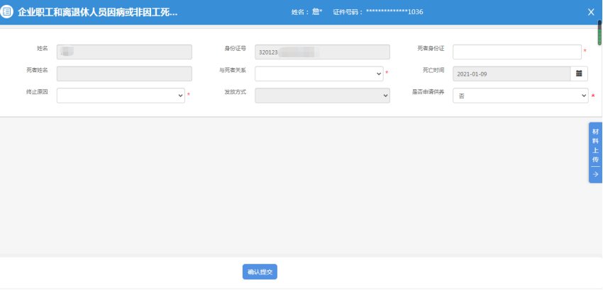Click the form list icon in header
Image resolution: width=603 pixels, height=290 pixels.
click(9, 12)
